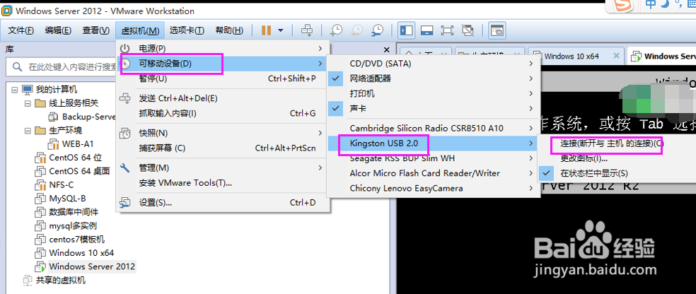Screen dimensions: 696x294
Task: Click the Unity mode toolbar icon
Action: tap(468, 30)
